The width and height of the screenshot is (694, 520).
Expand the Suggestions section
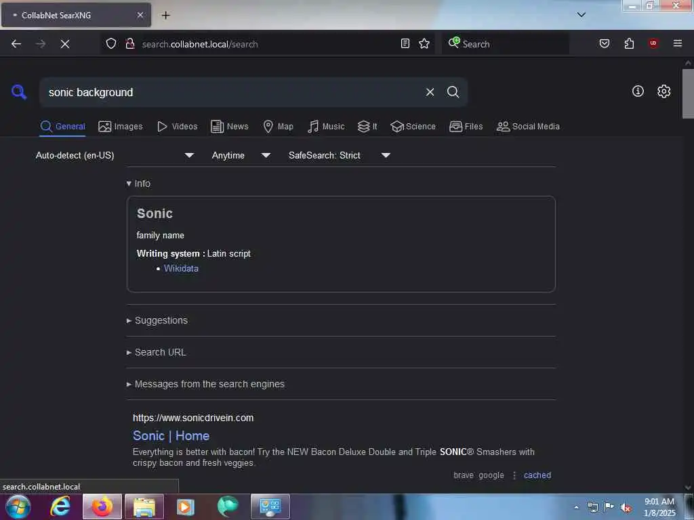click(157, 320)
